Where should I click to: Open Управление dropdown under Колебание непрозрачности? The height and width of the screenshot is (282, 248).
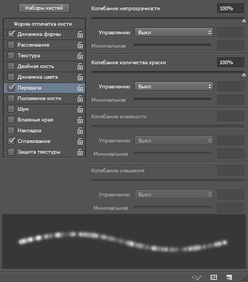[174, 32]
